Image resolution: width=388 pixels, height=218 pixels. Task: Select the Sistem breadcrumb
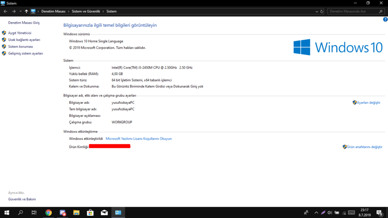tap(111, 11)
